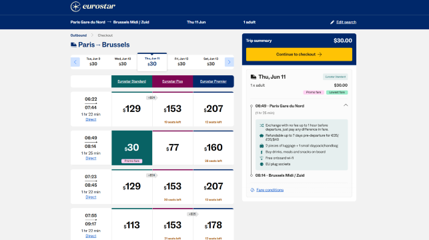Viewport: 429px width, 240px height.
Task: Choose $129 Standard fare for 07:23 train
Action: click(131, 187)
